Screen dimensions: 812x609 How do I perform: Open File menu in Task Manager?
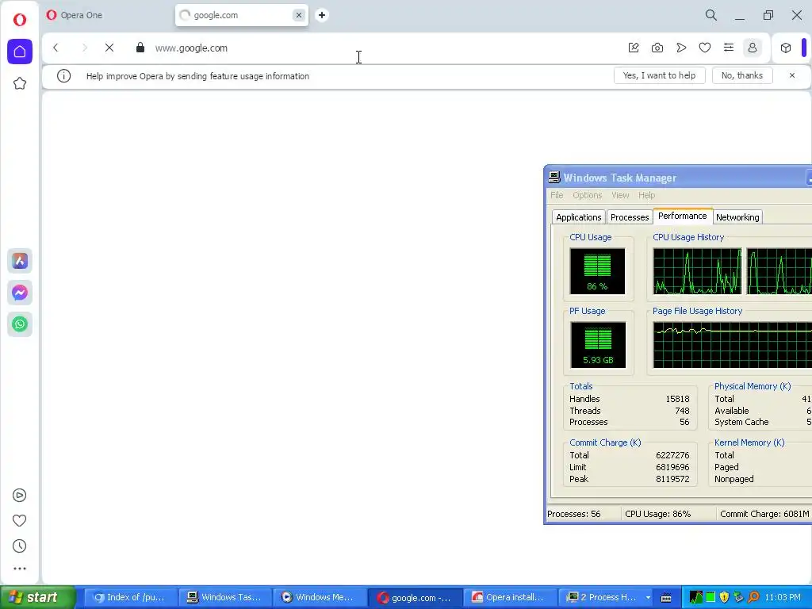[x=557, y=195]
